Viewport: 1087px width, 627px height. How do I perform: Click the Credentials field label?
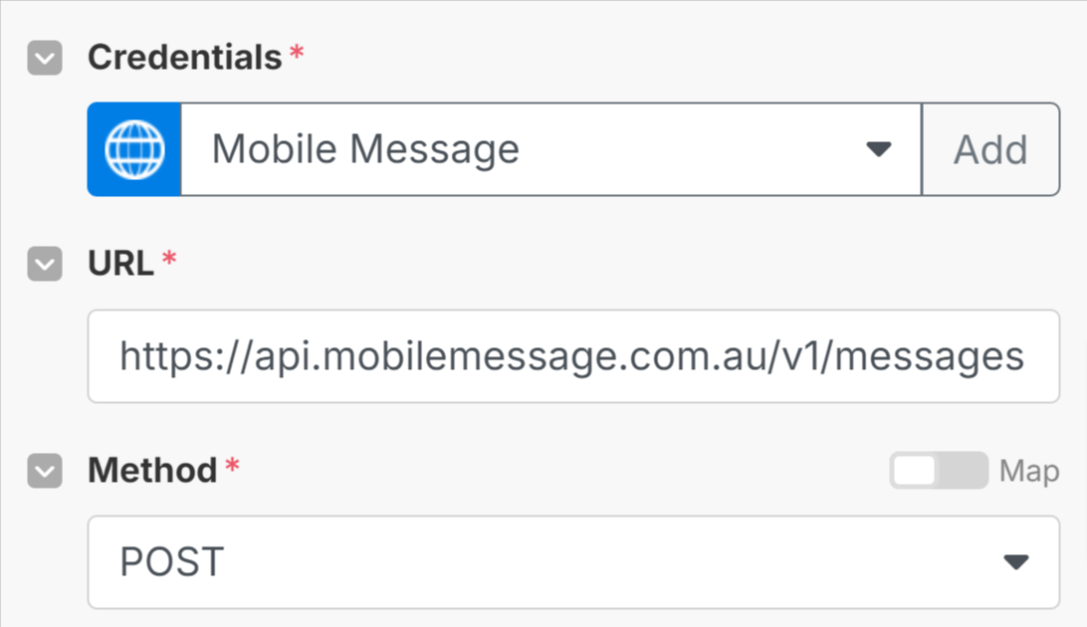tap(185, 58)
